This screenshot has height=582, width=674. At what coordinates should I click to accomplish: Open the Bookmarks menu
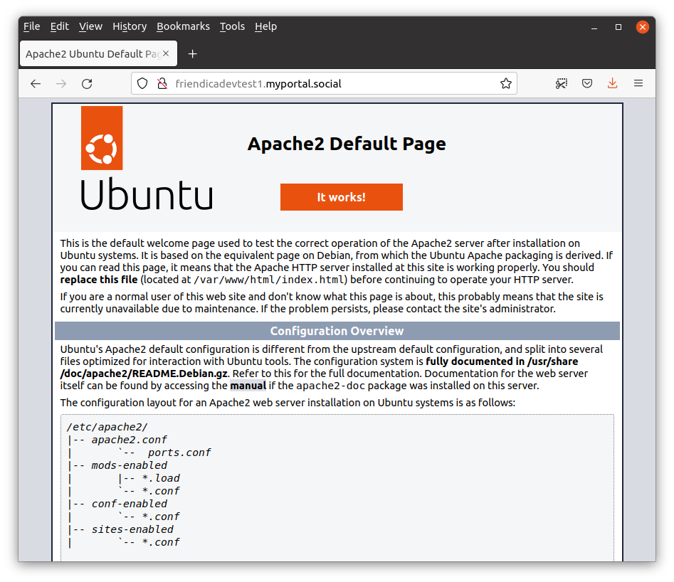click(x=183, y=26)
